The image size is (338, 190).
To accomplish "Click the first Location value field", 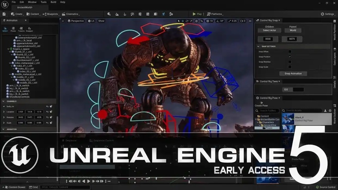I will point(21,112).
